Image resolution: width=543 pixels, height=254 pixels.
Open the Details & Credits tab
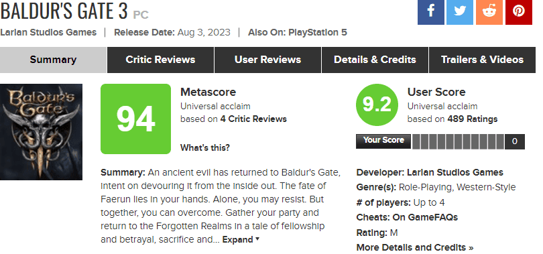[x=375, y=60]
